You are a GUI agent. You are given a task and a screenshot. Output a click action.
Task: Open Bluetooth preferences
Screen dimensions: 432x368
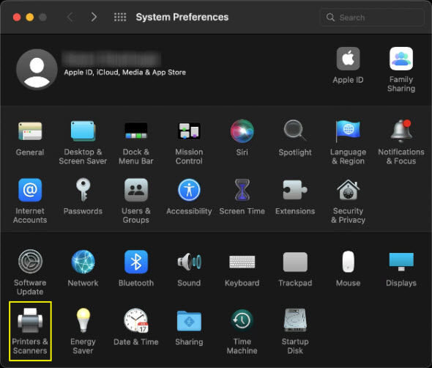point(136,268)
